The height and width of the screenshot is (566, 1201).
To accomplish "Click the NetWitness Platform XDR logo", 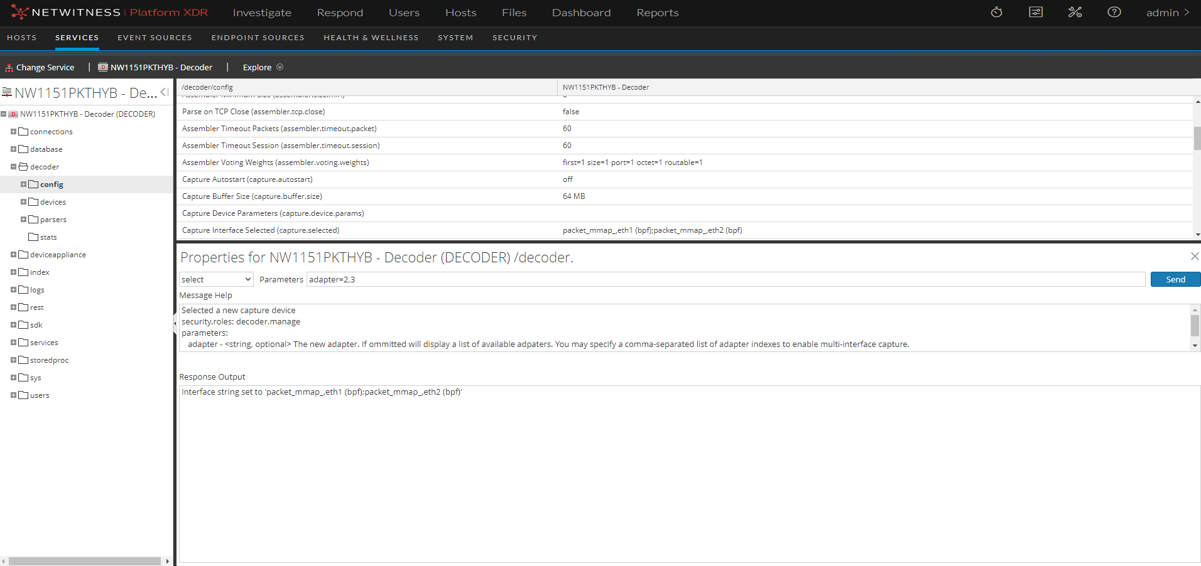I will coord(63,12).
